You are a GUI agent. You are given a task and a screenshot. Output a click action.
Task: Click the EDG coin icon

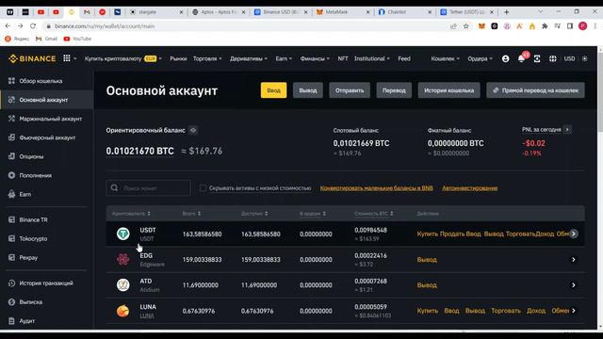click(123, 260)
